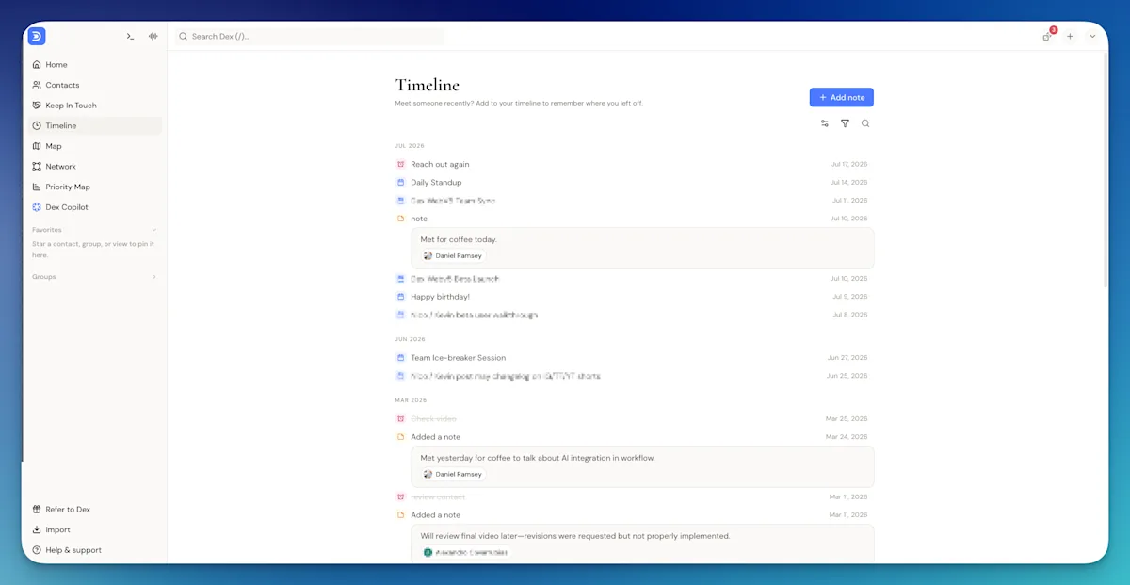The width and height of the screenshot is (1130, 585).
Task: Open the Happy birthday! entry
Action: click(440, 297)
